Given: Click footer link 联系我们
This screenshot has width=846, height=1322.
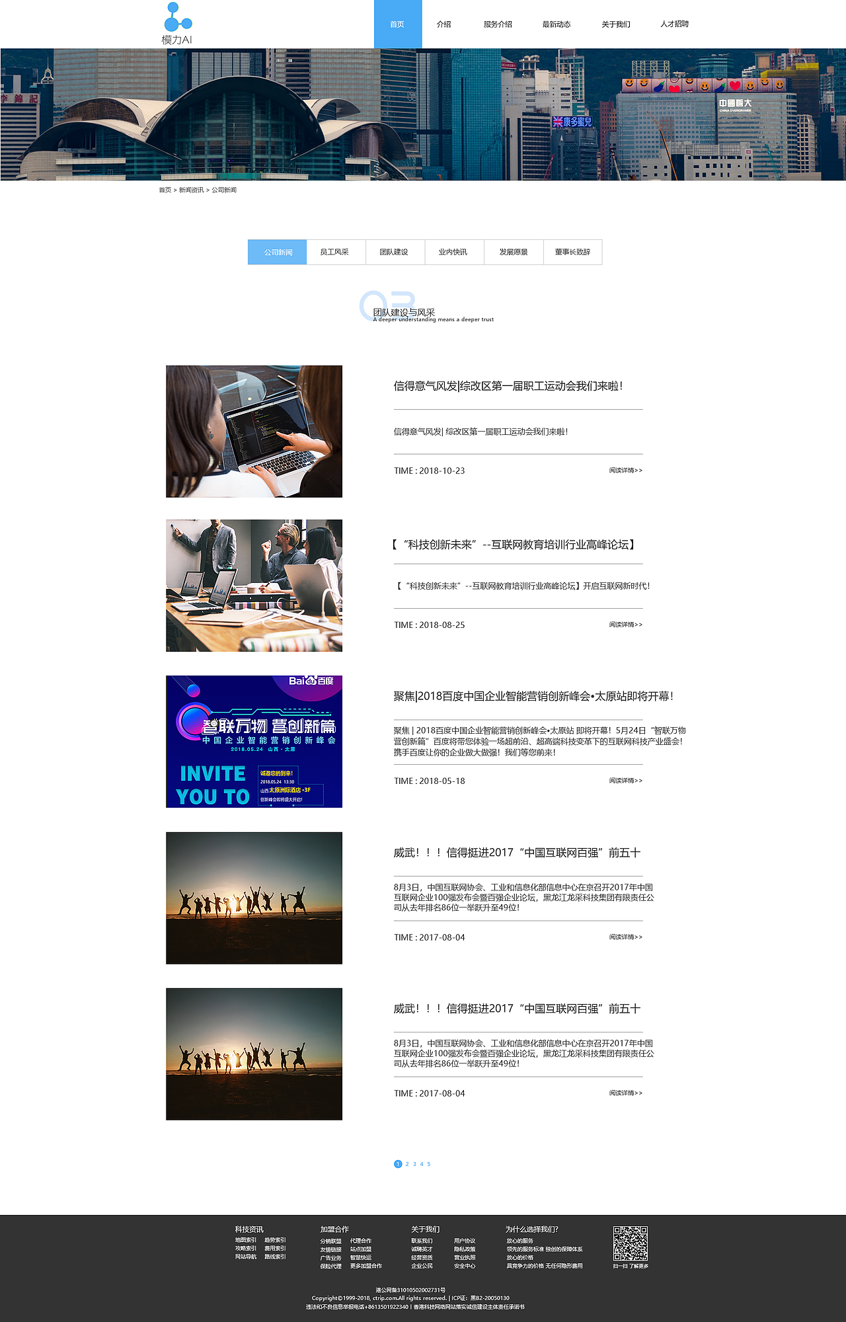Looking at the screenshot, I should coord(422,1241).
